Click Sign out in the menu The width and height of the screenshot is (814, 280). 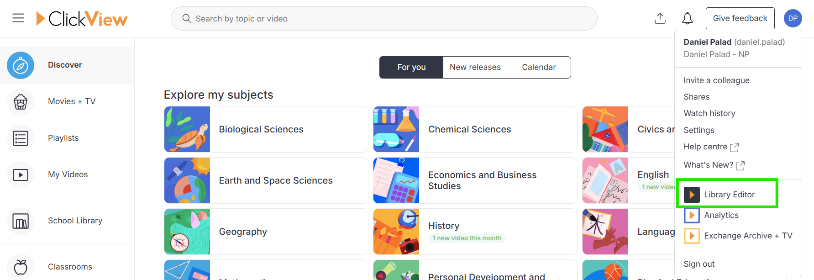pyautogui.click(x=699, y=264)
